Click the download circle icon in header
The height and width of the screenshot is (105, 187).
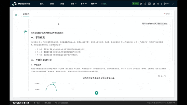pos(145,4)
